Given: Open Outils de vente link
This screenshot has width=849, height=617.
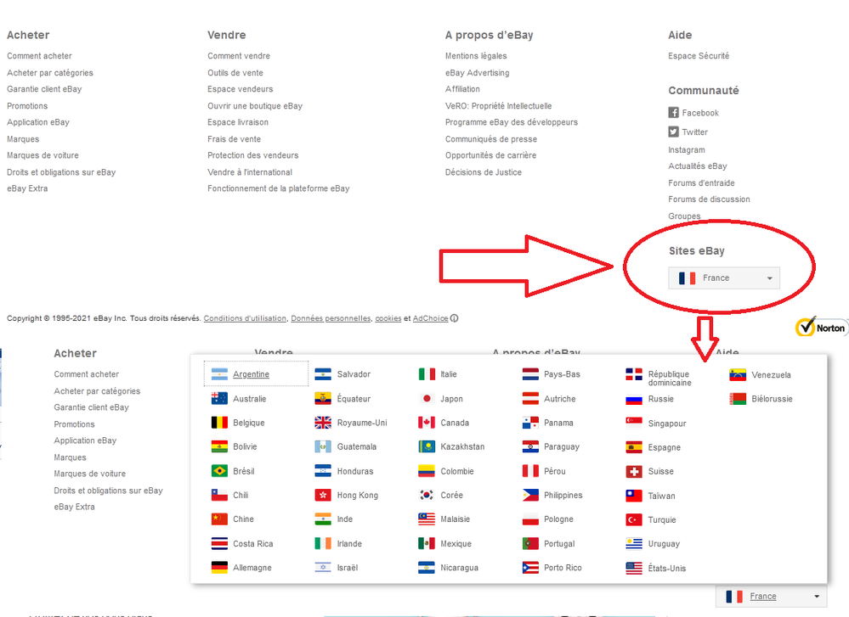Looking at the screenshot, I should [x=235, y=72].
